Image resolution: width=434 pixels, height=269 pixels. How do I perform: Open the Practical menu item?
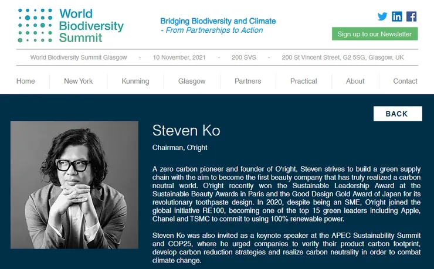pos(304,81)
